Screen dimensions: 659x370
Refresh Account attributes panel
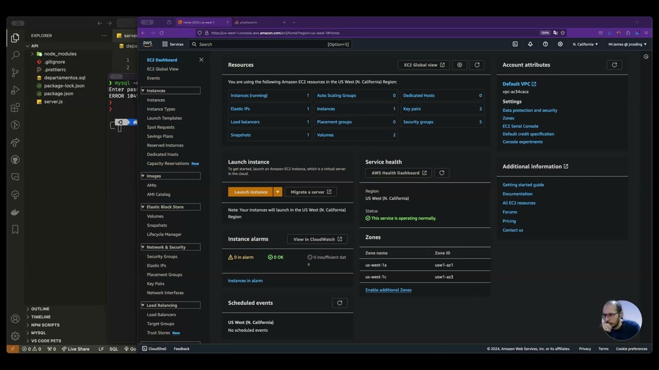click(x=614, y=65)
